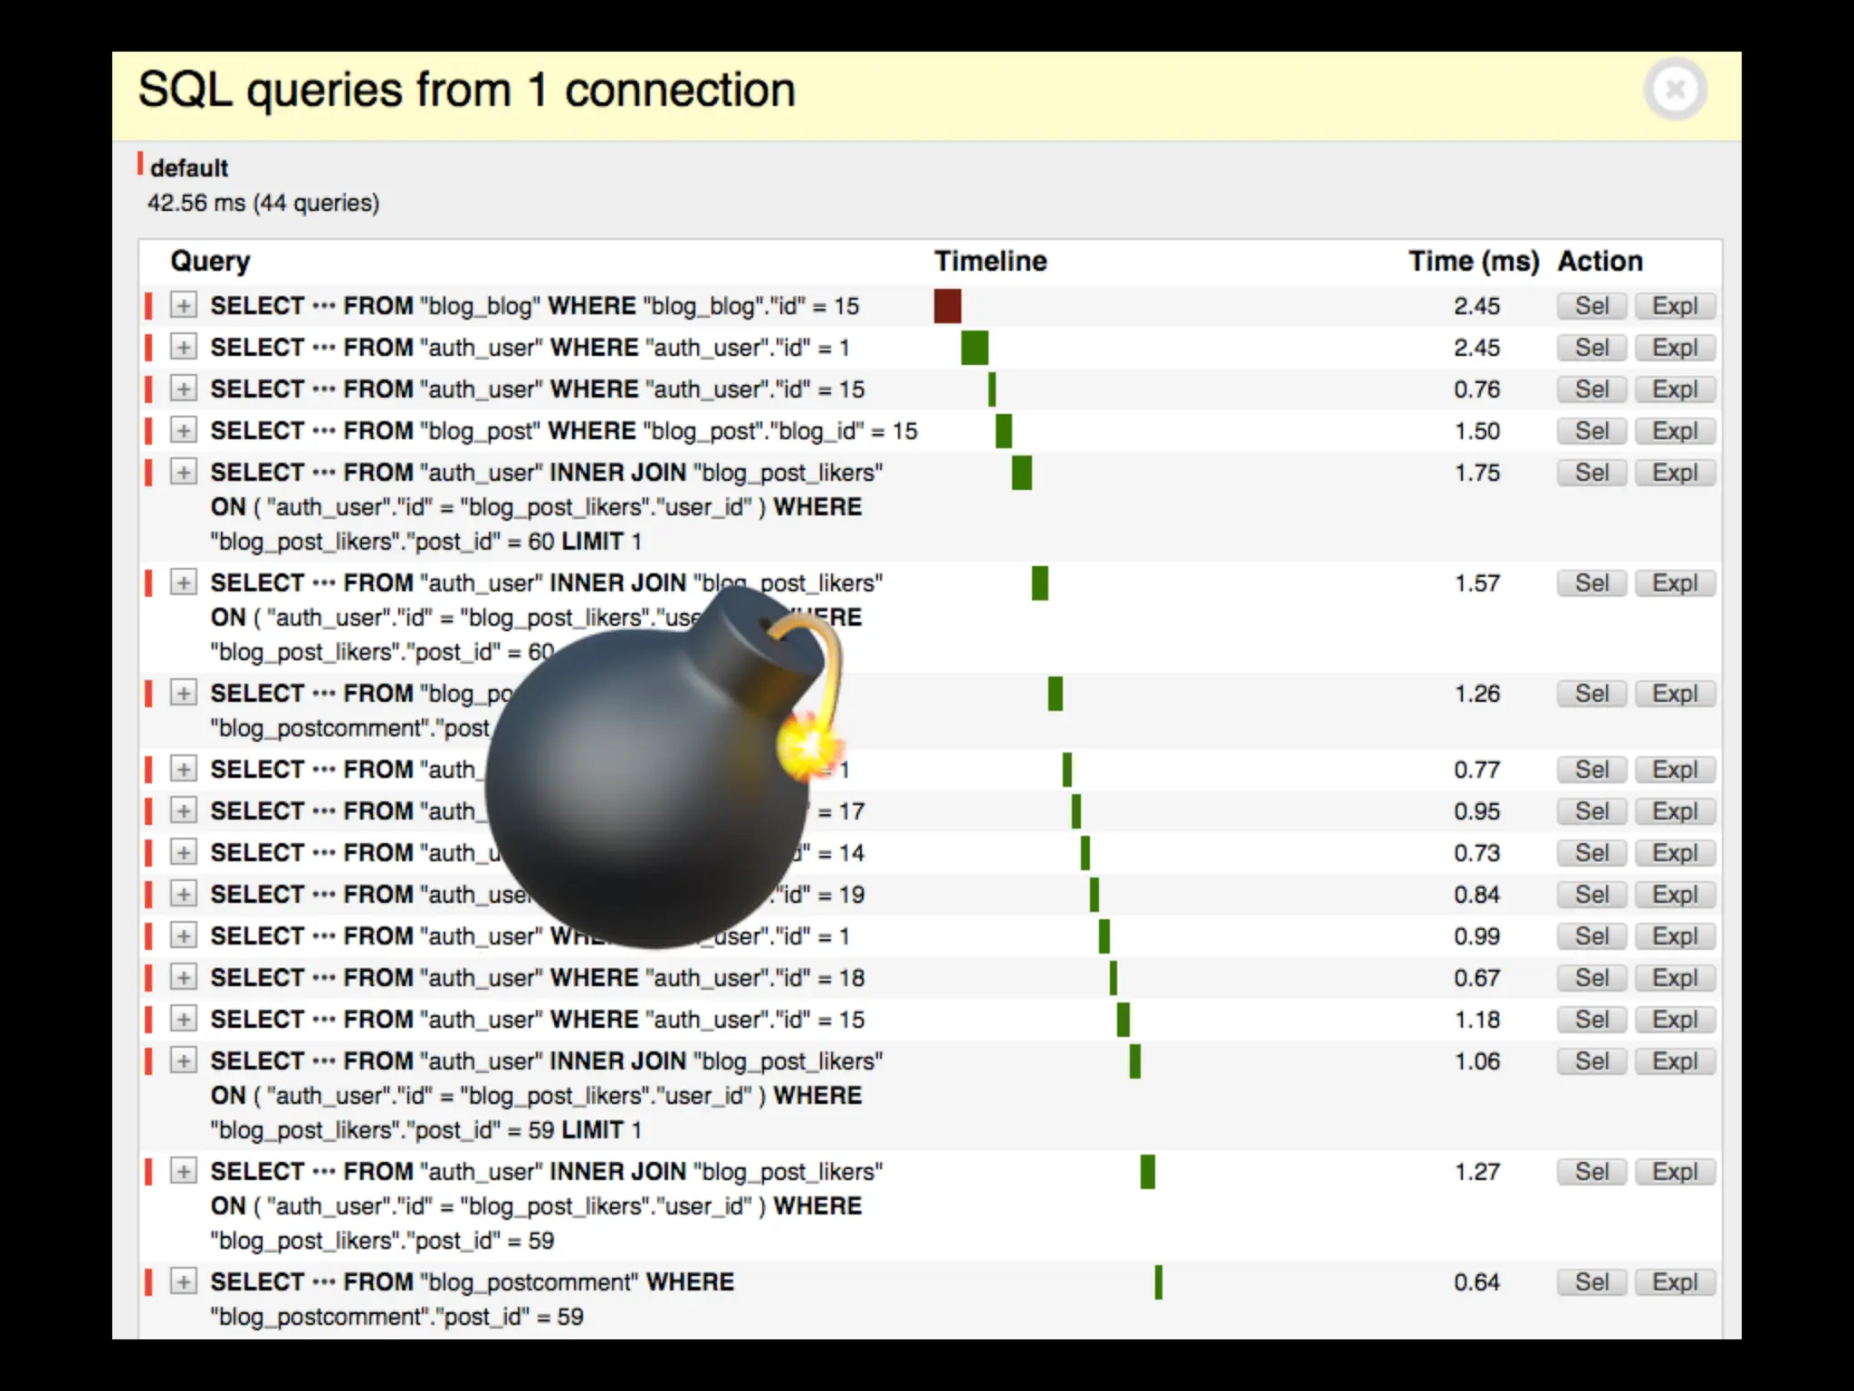This screenshot has width=1854, height=1391.
Task: Click Sel for the 0.73 ms query
Action: (x=1591, y=853)
